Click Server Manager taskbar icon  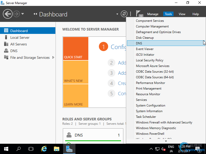click(69, 149)
